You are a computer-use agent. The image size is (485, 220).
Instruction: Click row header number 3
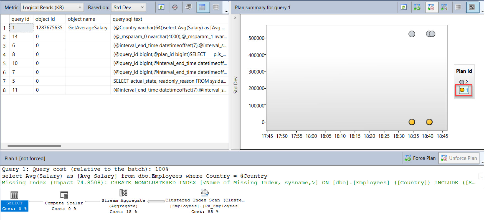[x=4, y=46]
